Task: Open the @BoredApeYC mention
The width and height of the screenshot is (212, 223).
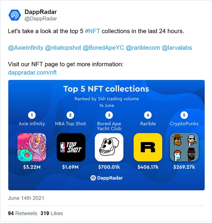Action: [103, 48]
